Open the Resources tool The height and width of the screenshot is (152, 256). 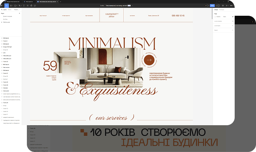tap(28, 6)
